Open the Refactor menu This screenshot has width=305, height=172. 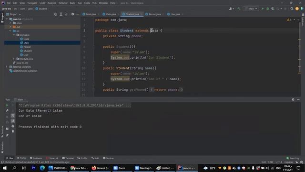(x=62, y=3)
